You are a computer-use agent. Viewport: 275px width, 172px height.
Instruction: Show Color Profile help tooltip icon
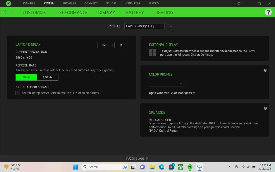coord(265,70)
